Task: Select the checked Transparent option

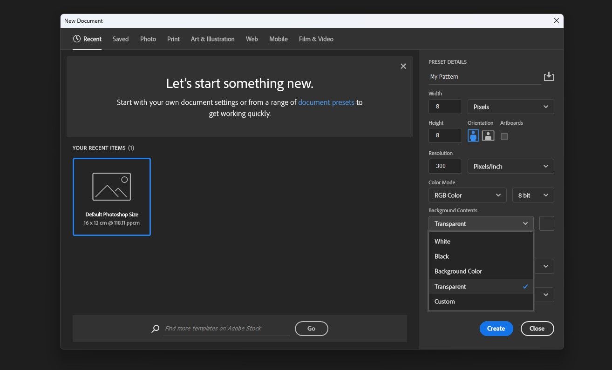Action: (x=481, y=286)
